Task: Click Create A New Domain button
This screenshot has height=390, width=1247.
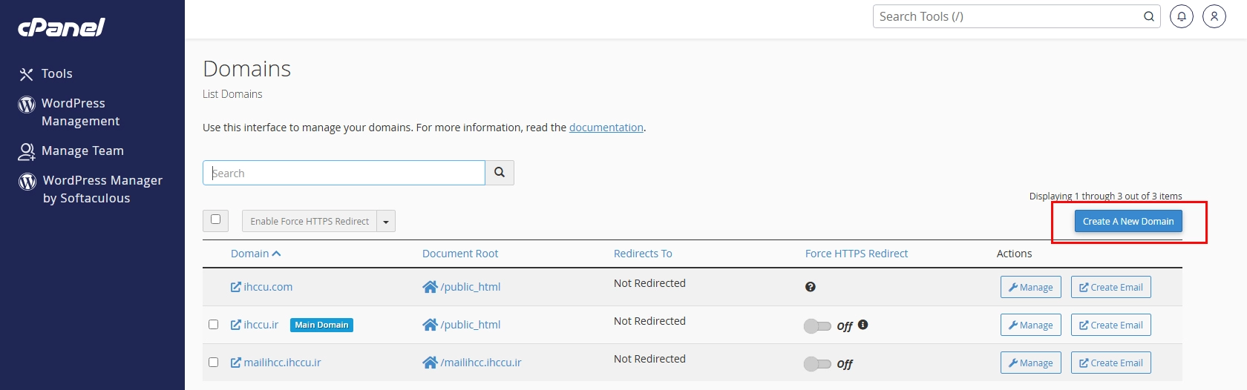Action: click(x=1128, y=221)
